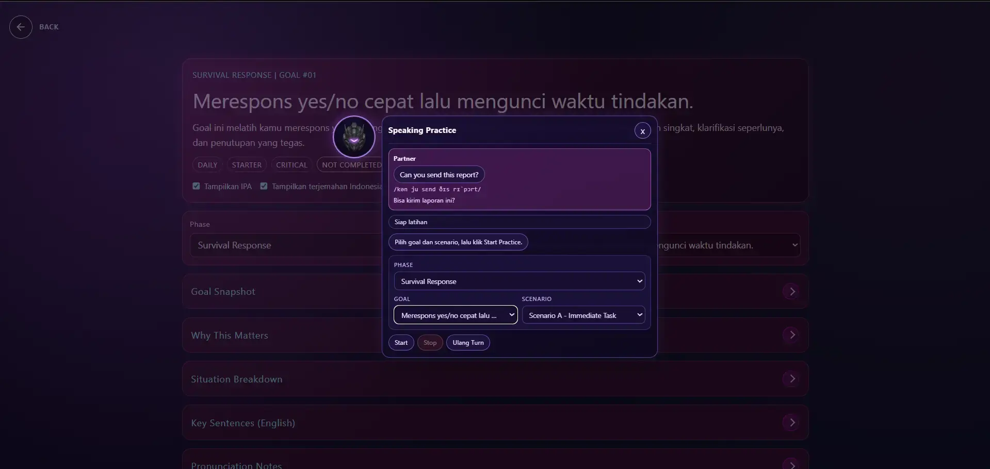Viewport: 990px width, 469px height.
Task: Close the Speaking Practice dialog
Action: [642, 131]
